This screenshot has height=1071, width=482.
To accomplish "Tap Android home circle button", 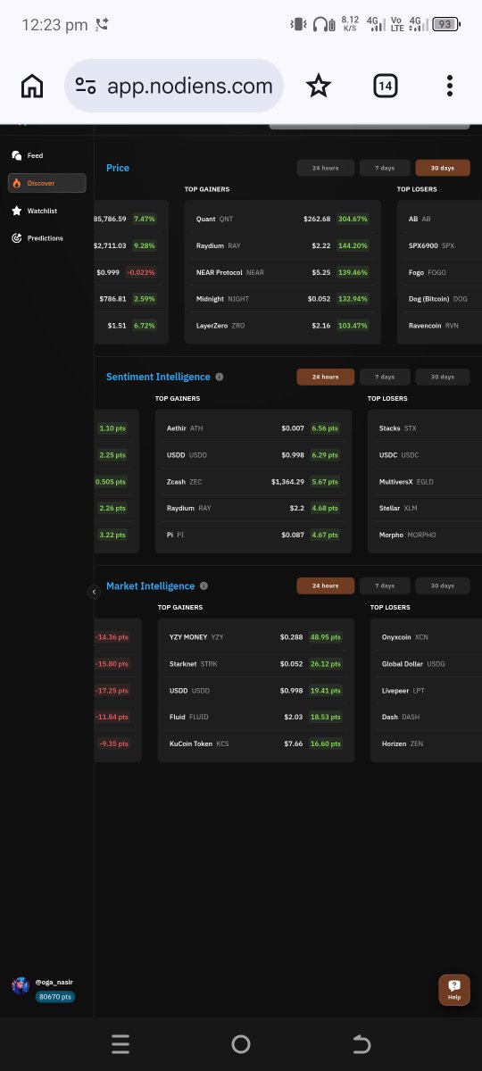I will (241, 1044).
